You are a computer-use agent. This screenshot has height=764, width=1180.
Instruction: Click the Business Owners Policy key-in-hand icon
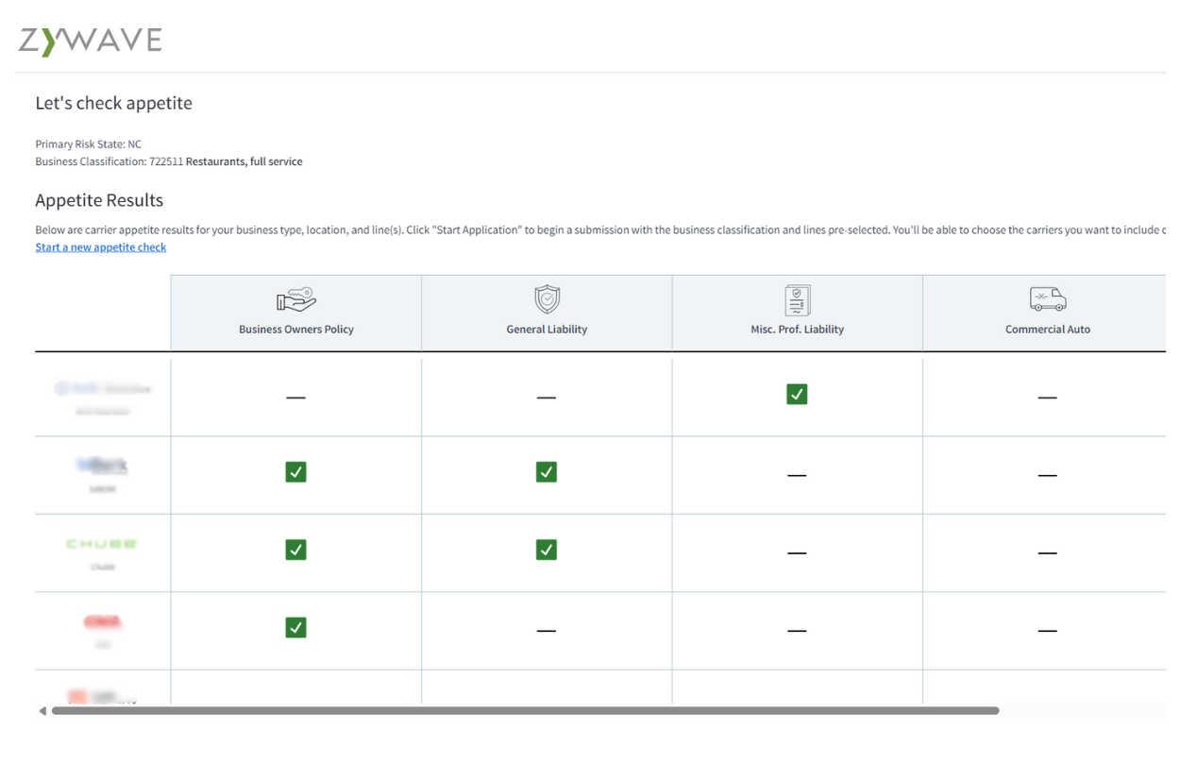coord(296,300)
